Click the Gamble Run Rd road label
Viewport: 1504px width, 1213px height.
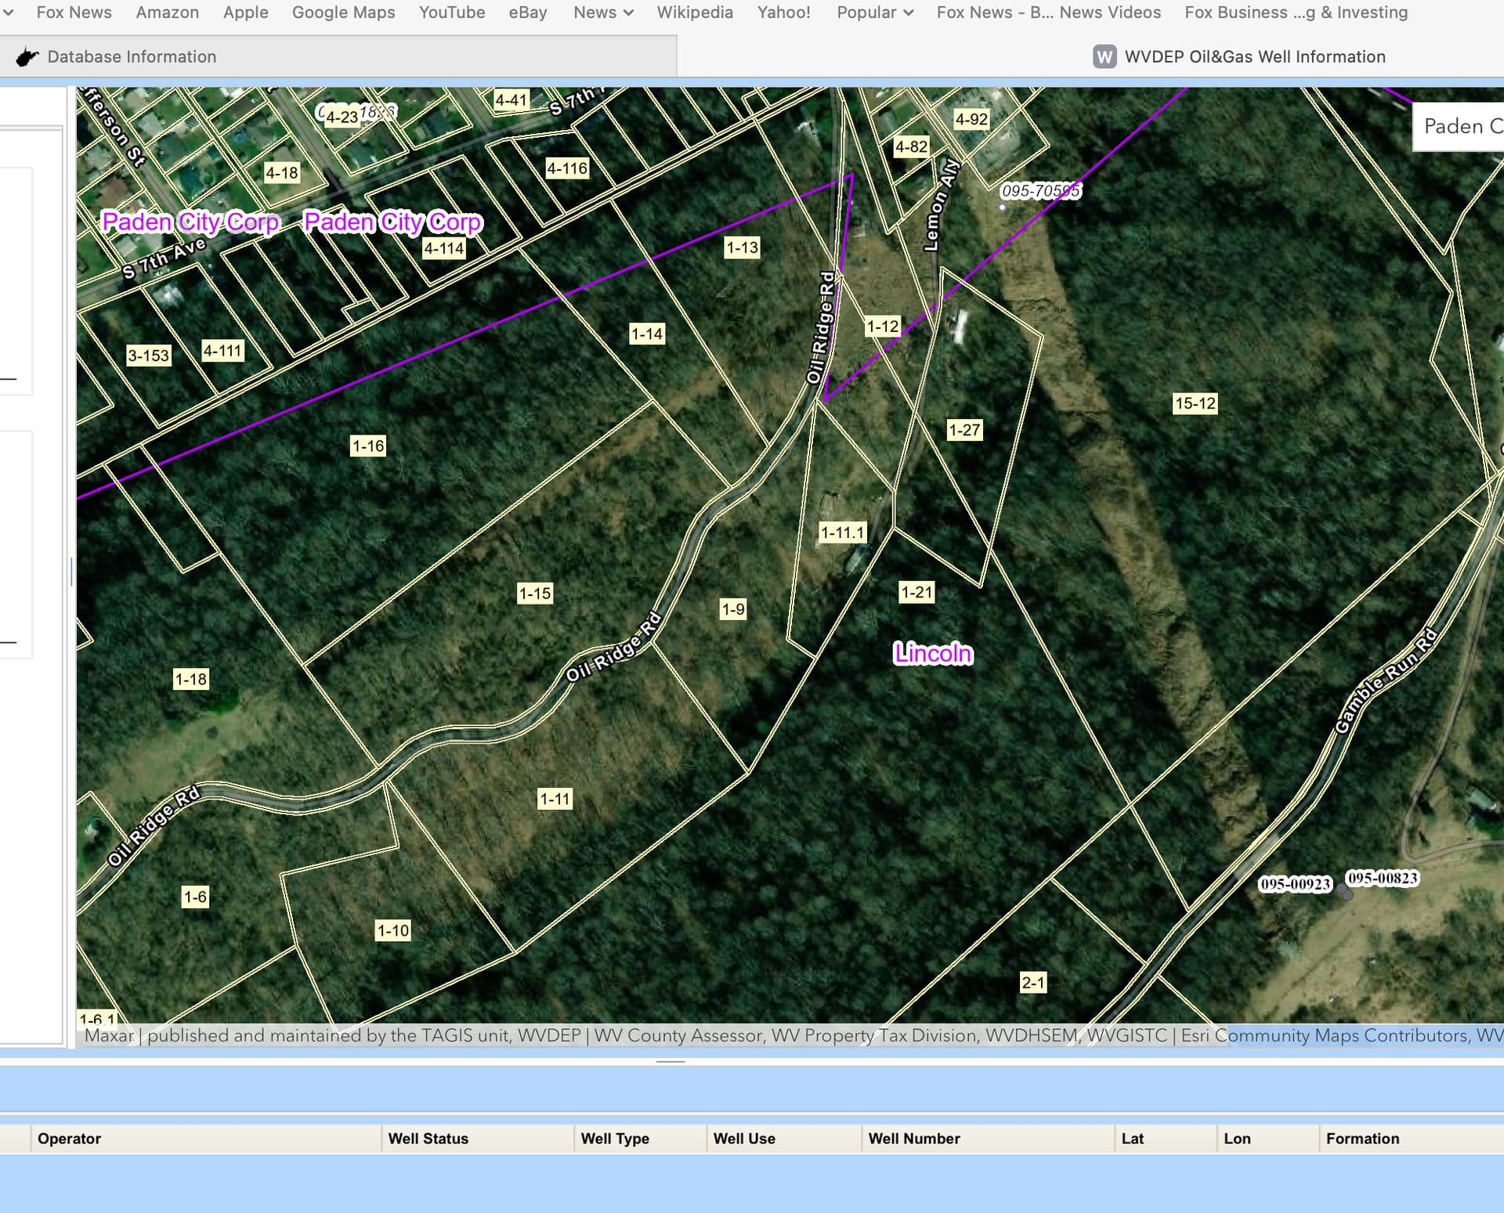[x=1386, y=681]
